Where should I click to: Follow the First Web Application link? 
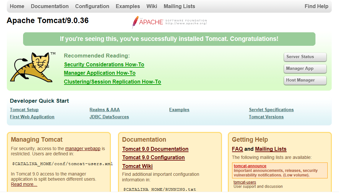click(x=32, y=117)
